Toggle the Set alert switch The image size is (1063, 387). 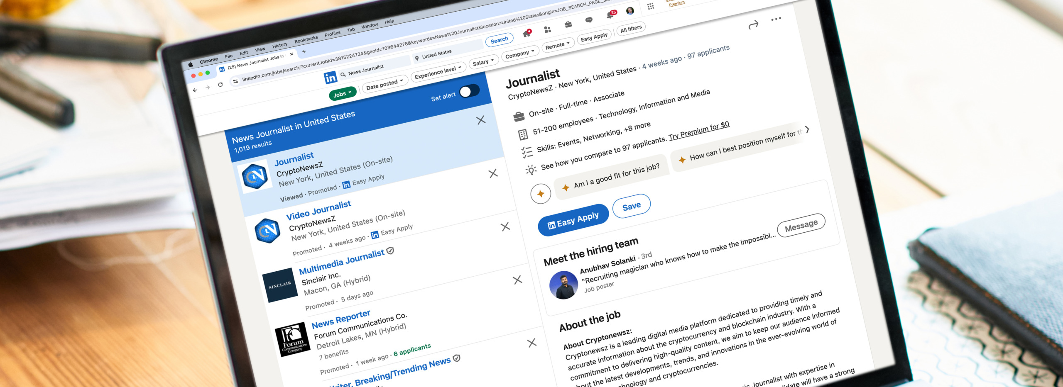(x=469, y=91)
